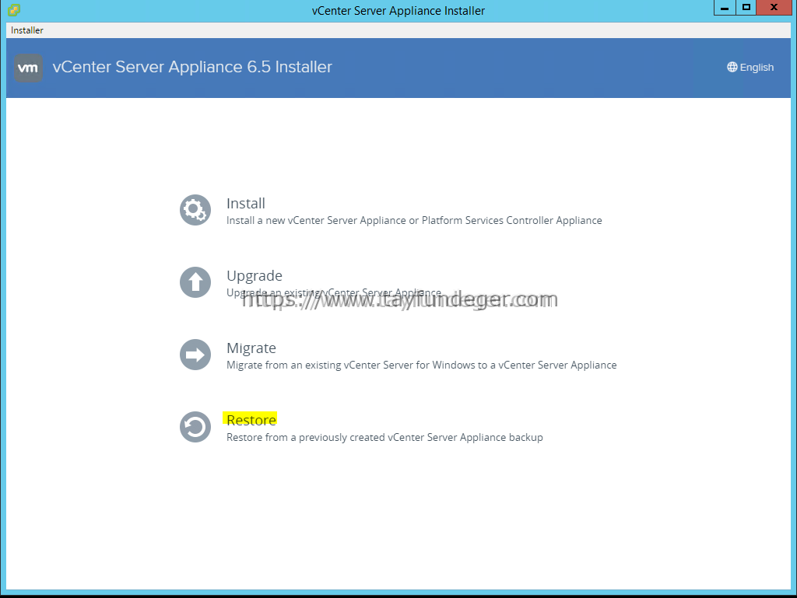Click 'Migrate from an existing vCenter Server' description

pyautogui.click(x=421, y=365)
